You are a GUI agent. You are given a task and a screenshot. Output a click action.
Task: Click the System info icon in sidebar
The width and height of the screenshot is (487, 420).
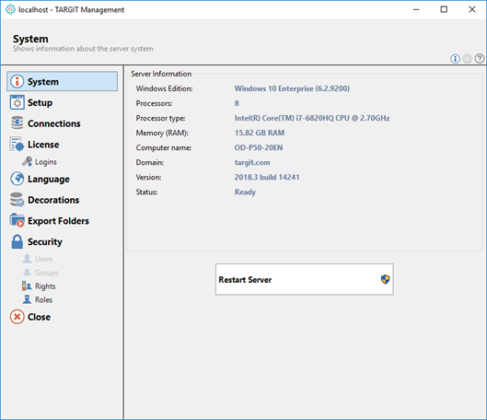(17, 81)
